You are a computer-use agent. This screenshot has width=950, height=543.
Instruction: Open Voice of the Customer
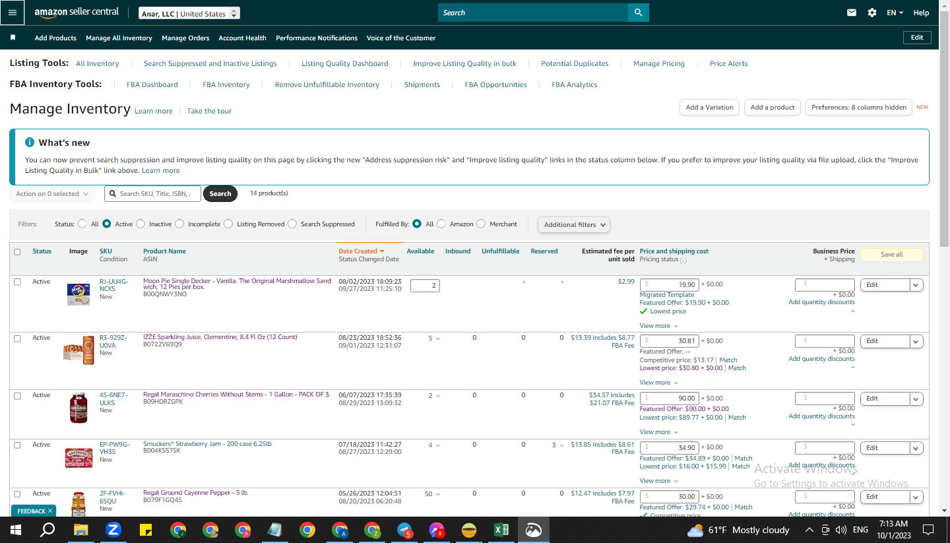[401, 38]
